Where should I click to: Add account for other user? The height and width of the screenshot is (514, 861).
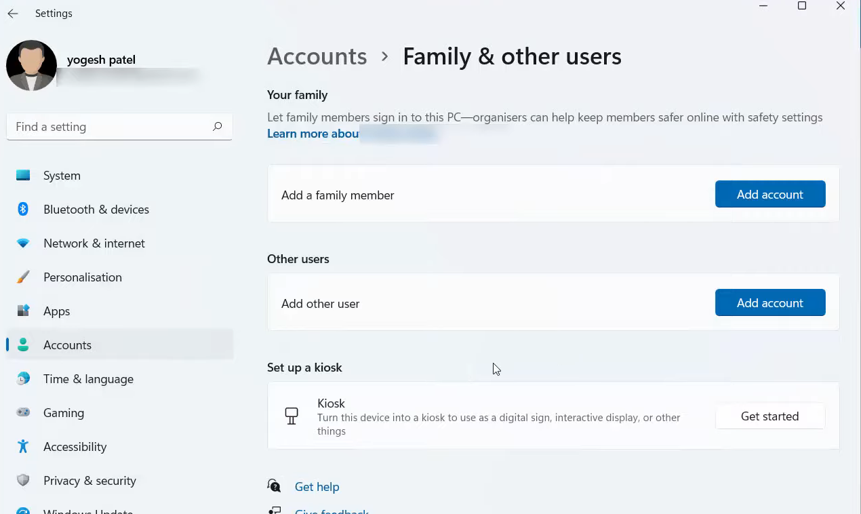point(769,303)
